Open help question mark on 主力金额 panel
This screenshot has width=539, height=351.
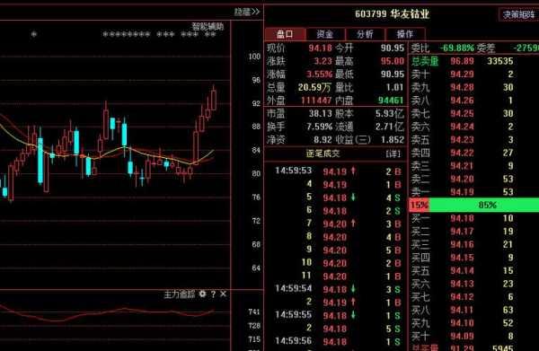(214, 294)
